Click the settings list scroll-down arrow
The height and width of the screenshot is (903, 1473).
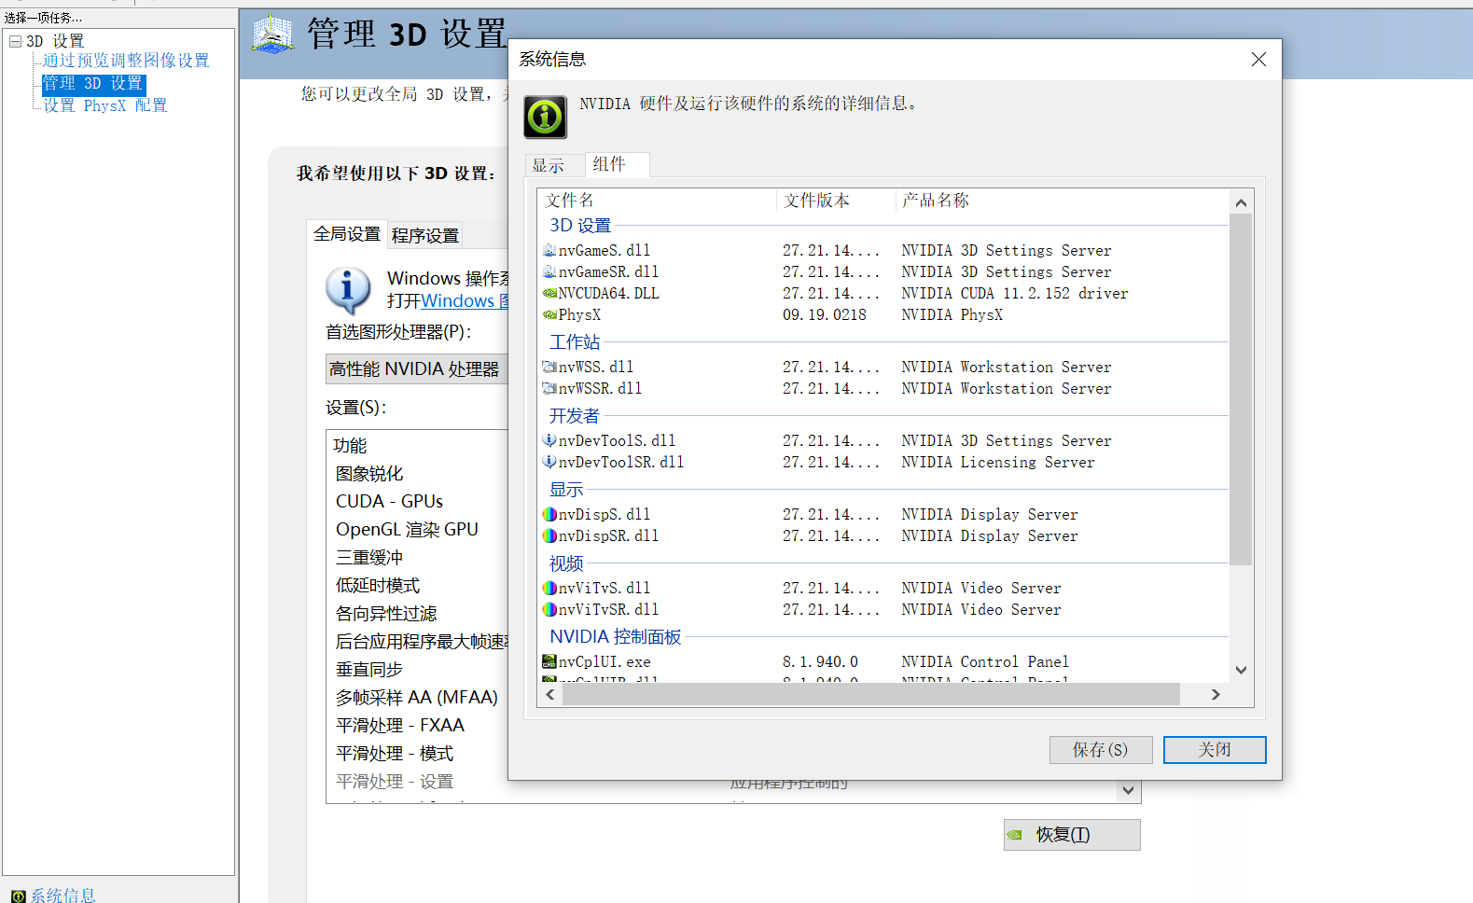click(x=1129, y=791)
